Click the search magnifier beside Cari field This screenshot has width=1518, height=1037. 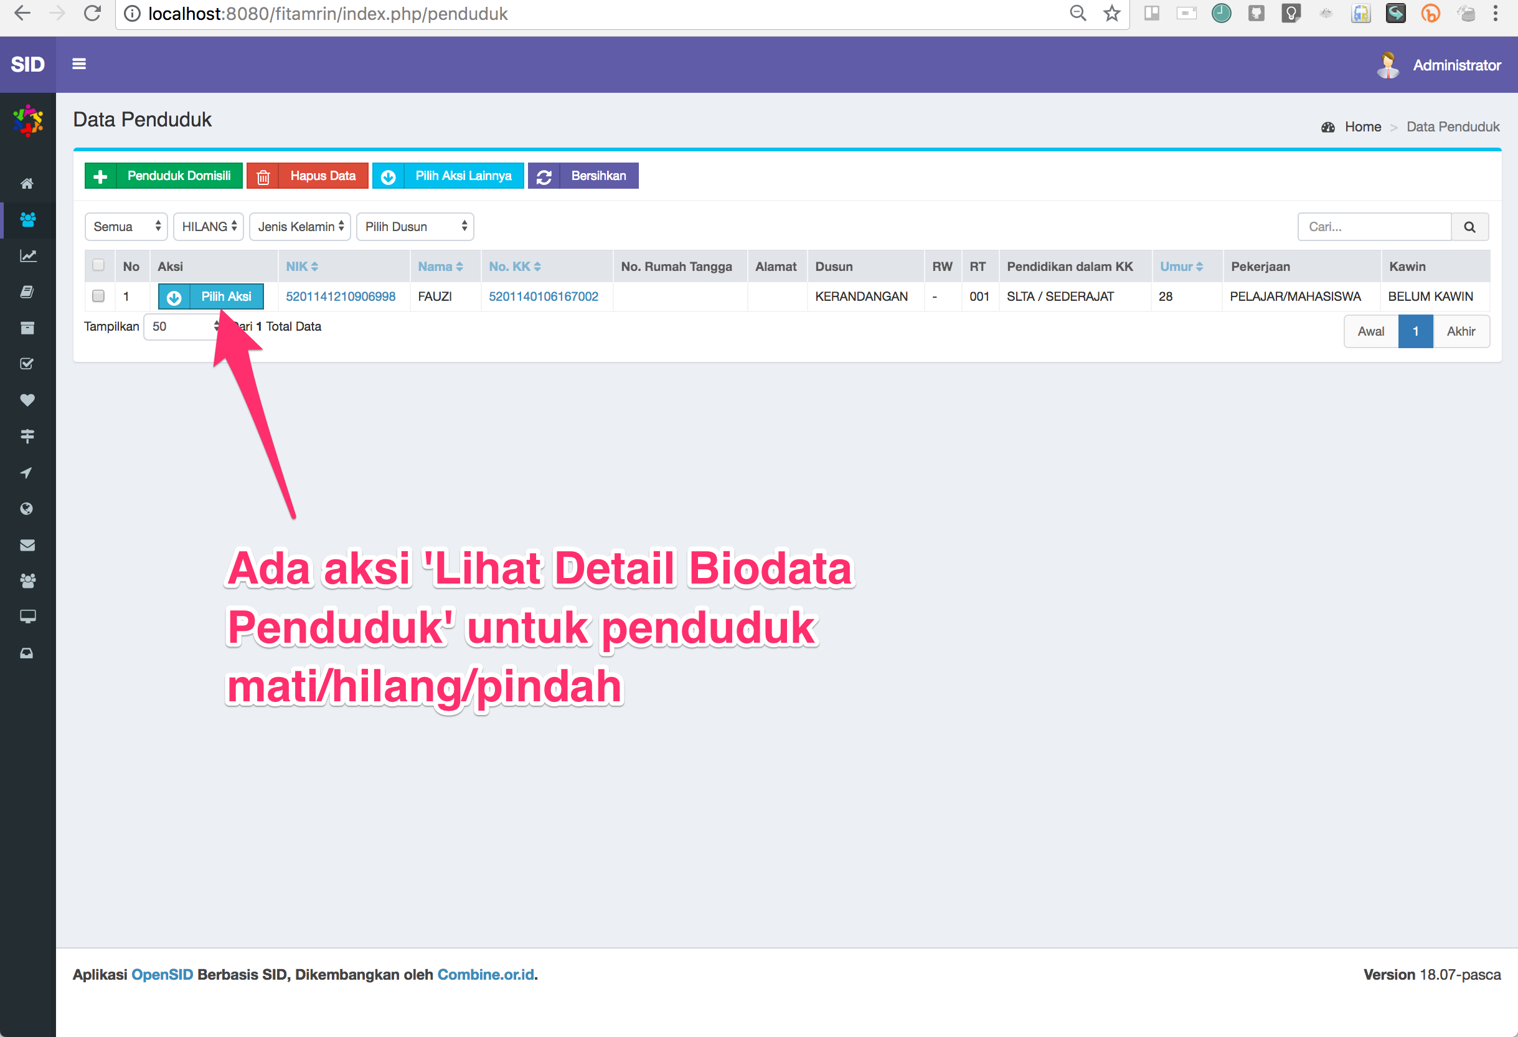(x=1470, y=227)
